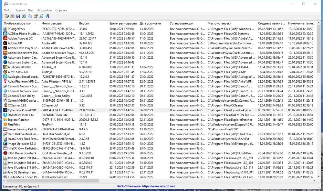This screenshot has height=191, width=323.
Task: Sort by Место установки column header
Action: (x=231, y=23)
